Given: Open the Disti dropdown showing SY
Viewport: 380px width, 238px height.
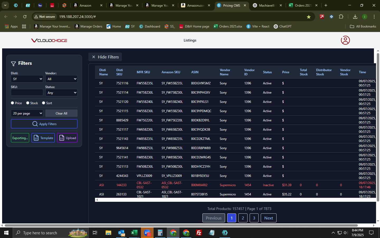Looking at the screenshot, I should pos(27,79).
